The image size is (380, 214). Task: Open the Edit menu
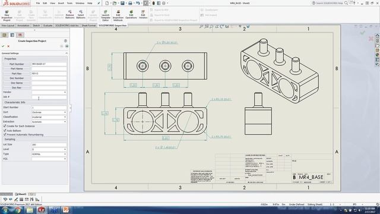[45, 3]
